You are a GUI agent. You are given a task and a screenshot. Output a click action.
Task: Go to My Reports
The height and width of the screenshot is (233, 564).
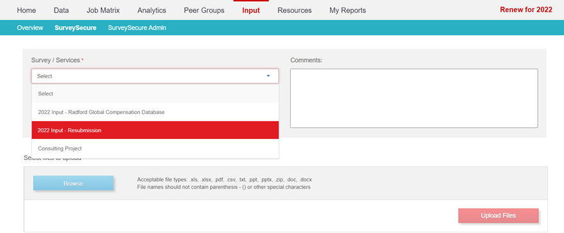pyautogui.click(x=348, y=10)
